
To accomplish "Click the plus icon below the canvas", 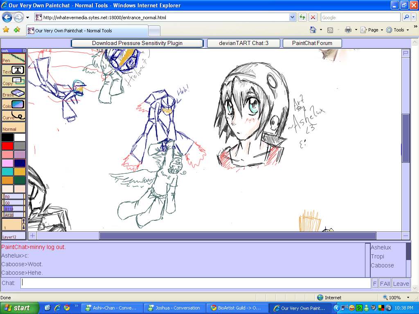I will (x=32, y=235).
